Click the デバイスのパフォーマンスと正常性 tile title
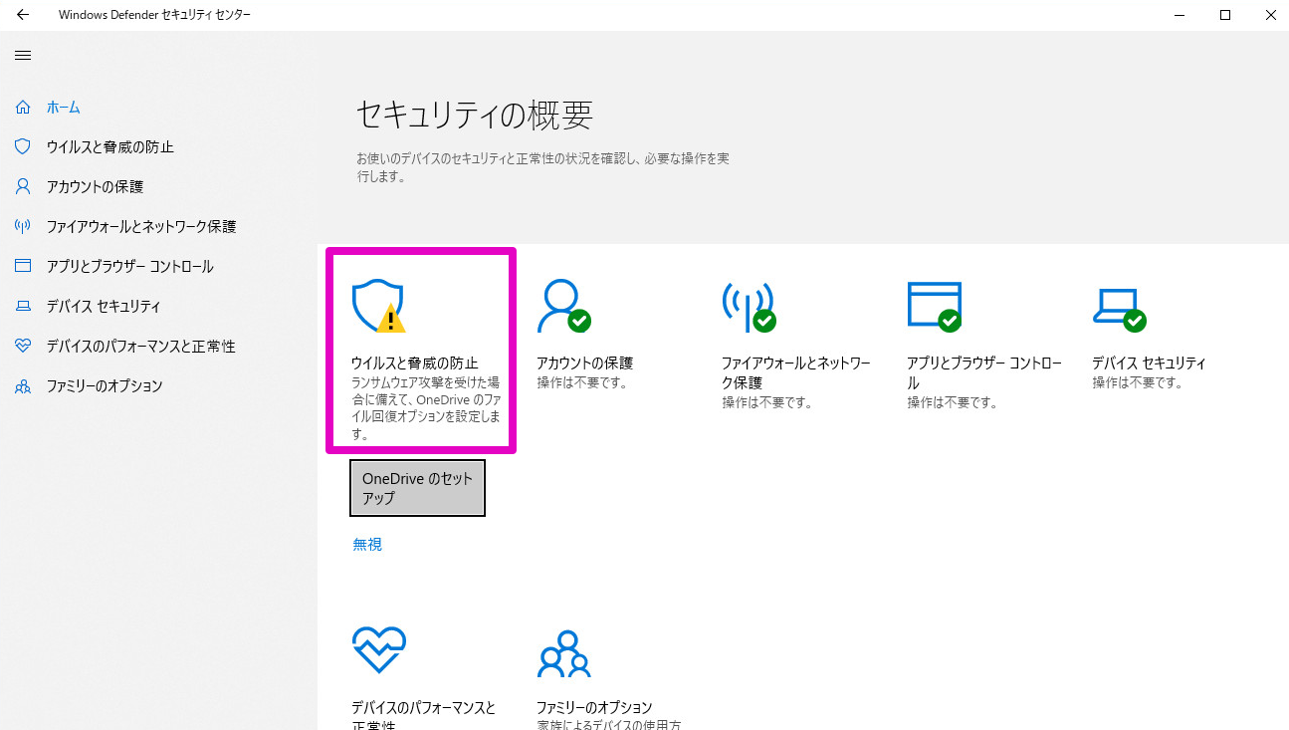The image size is (1289, 730). [423, 715]
